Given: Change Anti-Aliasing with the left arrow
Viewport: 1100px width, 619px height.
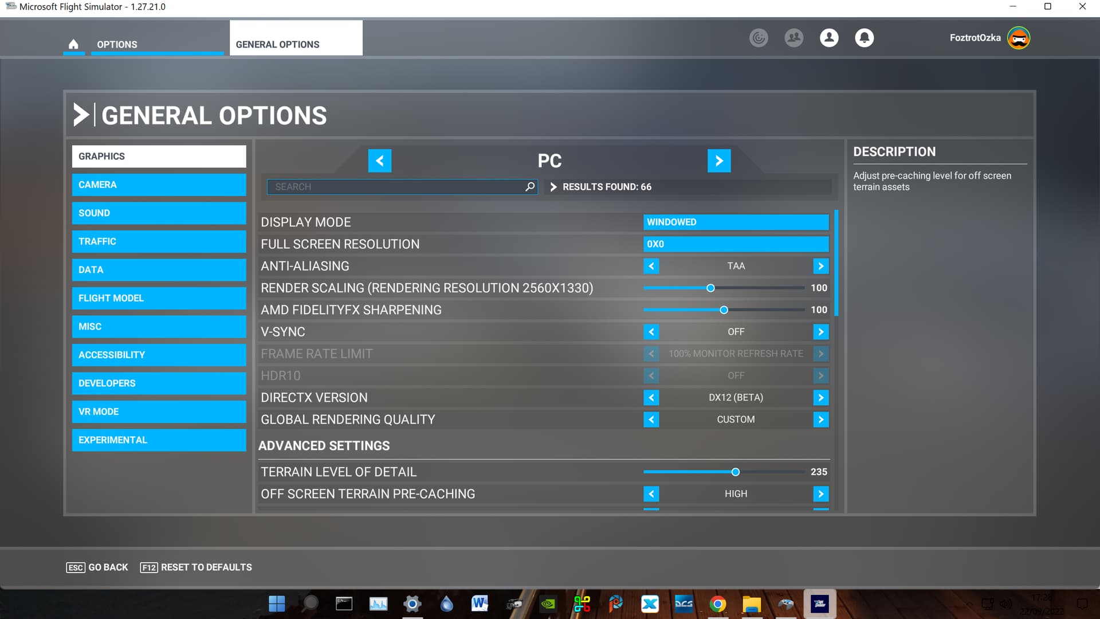Looking at the screenshot, I should [x=651, y=266].
